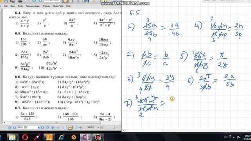Open the View menu
The height and width of the screenshot is (141, 251).
13,6
